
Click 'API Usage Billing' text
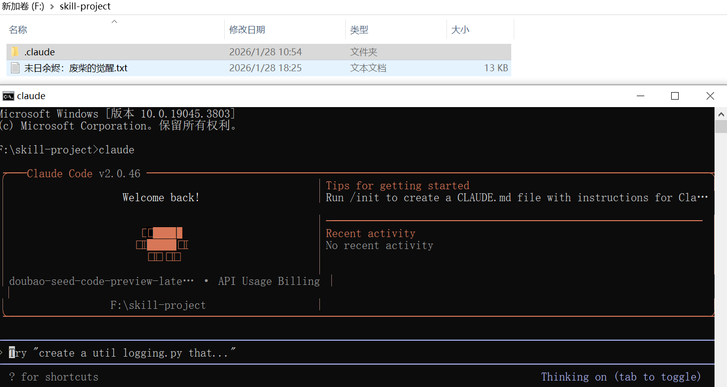pos(269,281)
